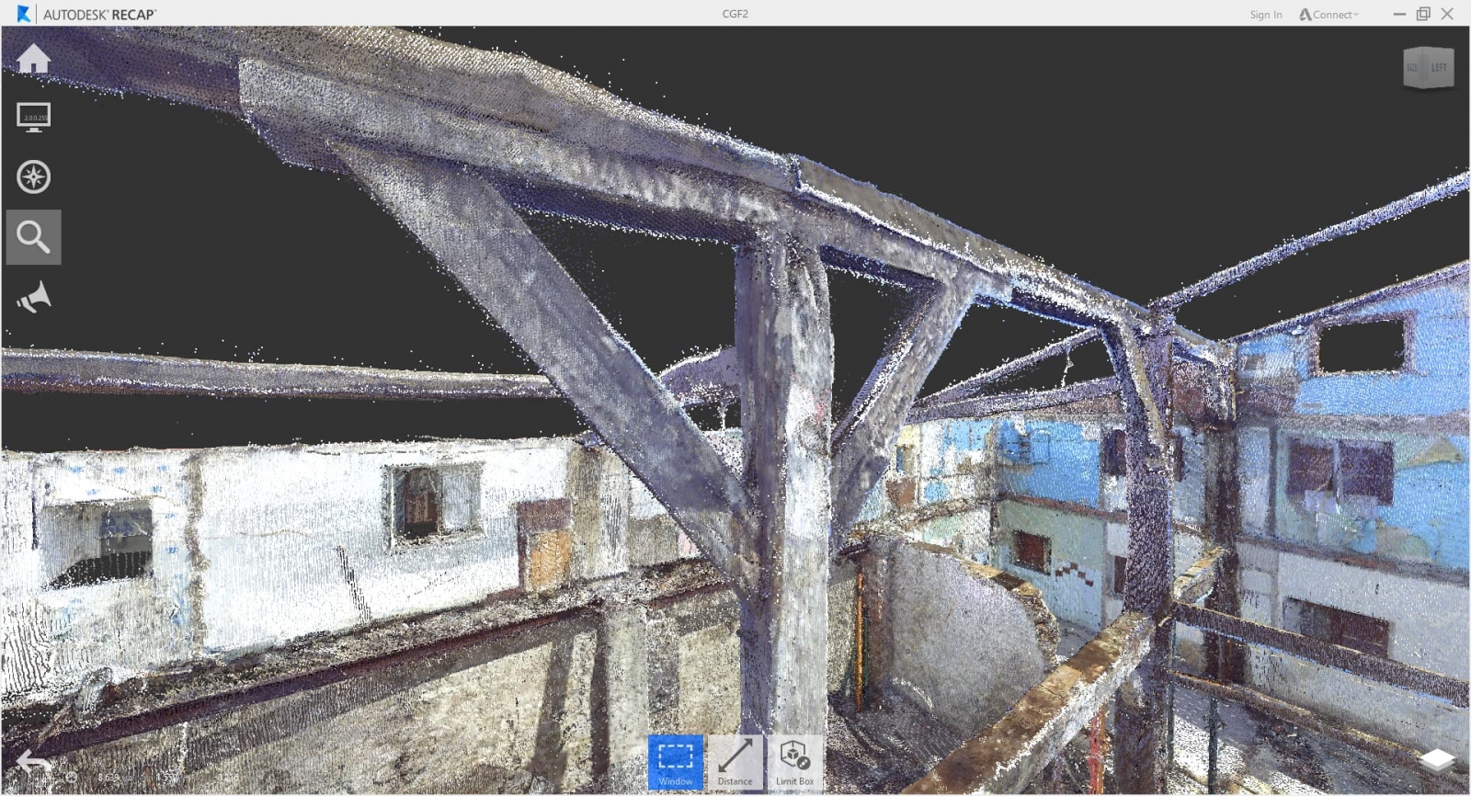
Task: Click the CGF2 project title
Action: pos(735,14)
